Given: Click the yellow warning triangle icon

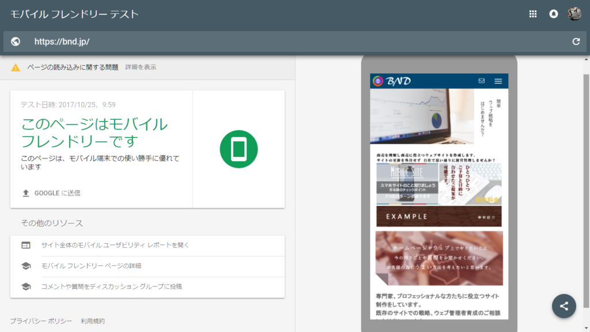Looking at the screenshot, I should 16,67.
